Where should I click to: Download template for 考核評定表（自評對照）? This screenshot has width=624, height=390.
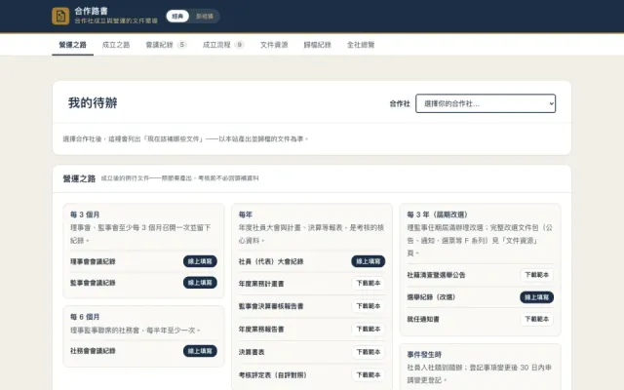[369, 374]
